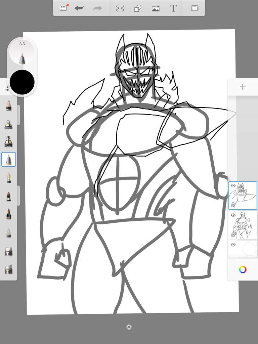Screen dimensions: 258x344
Task: Add a new layer with plus button
Action: (x=243, y=87)
